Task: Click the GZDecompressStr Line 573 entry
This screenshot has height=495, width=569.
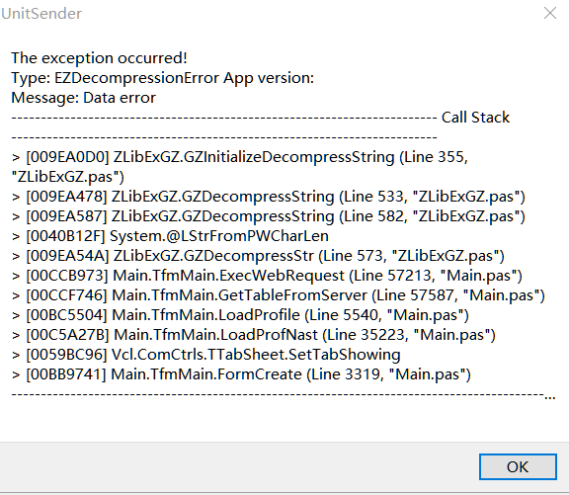Action: [258, 256]
